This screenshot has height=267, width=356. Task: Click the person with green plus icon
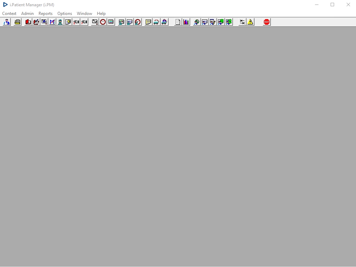(221, 22)
